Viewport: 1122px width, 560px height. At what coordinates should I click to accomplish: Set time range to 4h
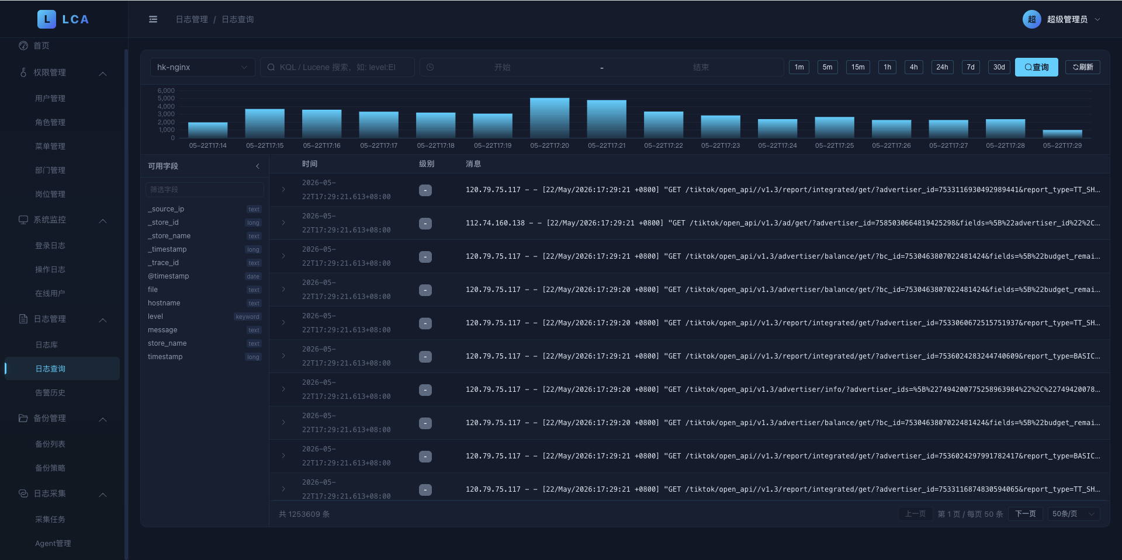(913, 67)
